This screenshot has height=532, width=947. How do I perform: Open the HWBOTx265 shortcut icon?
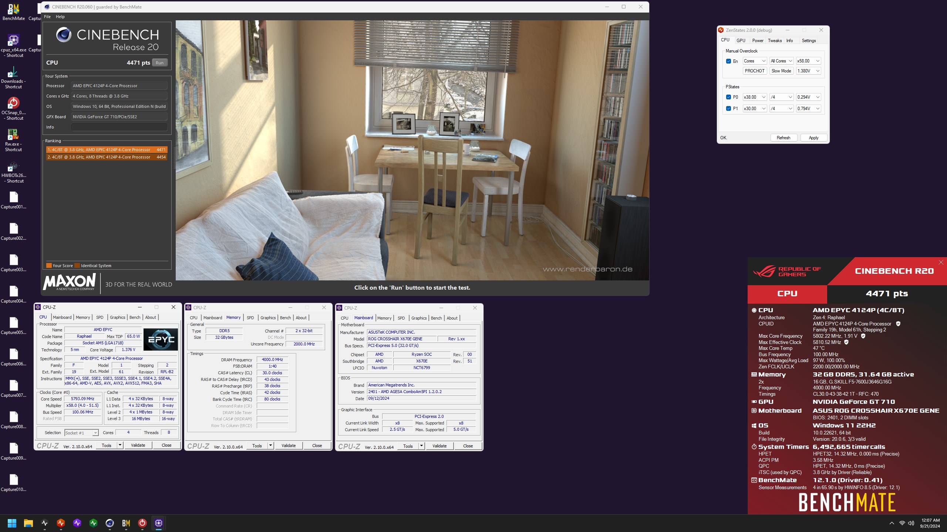[x=13, y=171]
